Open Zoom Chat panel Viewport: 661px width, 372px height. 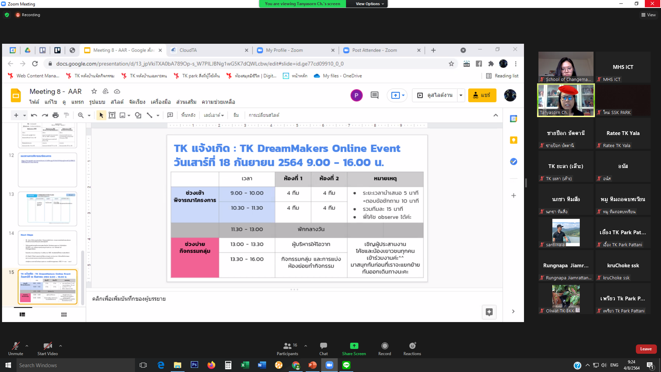[323, 346]
